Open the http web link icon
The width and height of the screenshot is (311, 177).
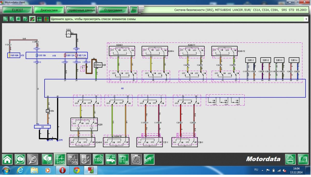pos(149,159)
